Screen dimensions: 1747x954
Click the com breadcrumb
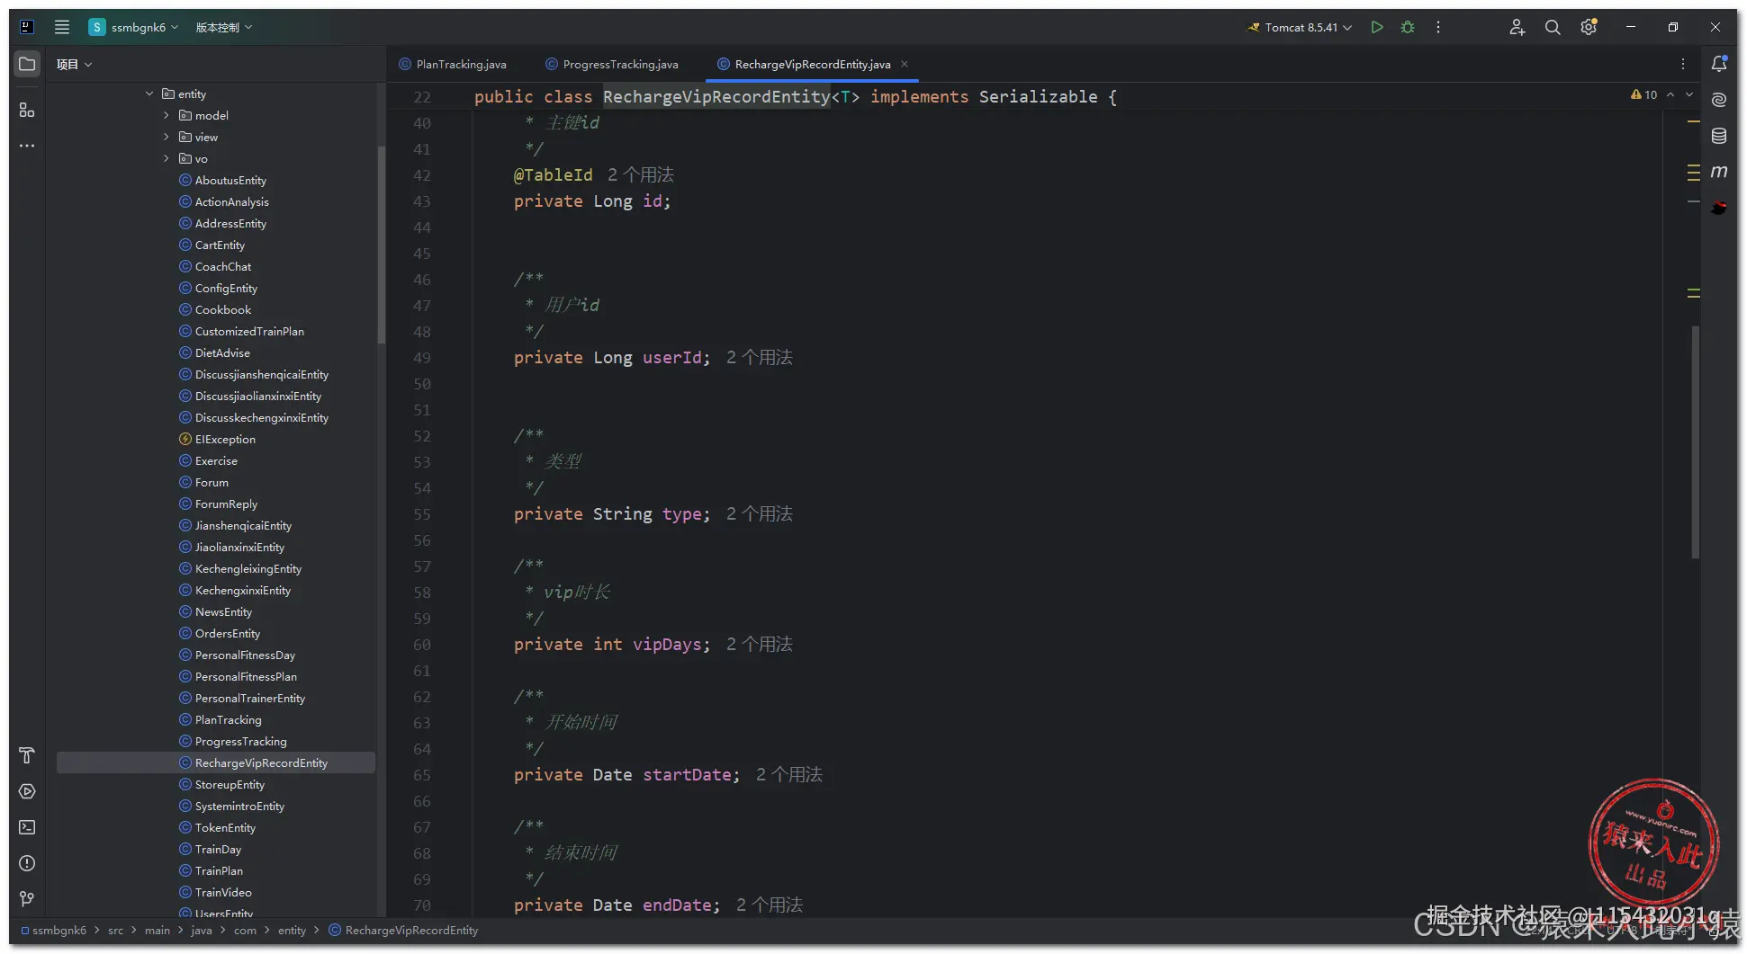click(x=245, y=931)
